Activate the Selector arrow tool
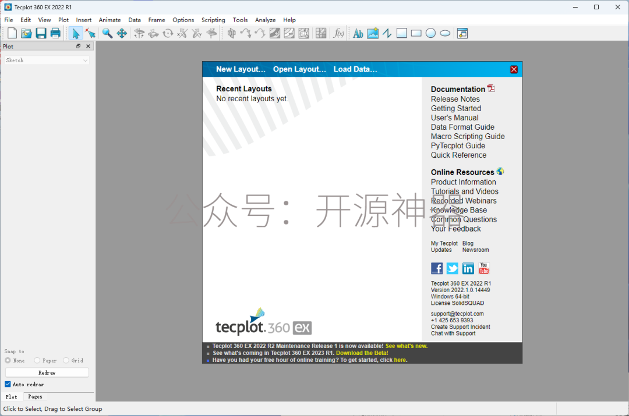The height and width of the screenshot is (416, 629). click(x=75, y=33)
